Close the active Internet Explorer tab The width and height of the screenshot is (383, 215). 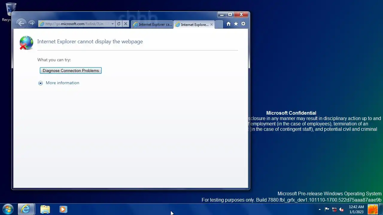(x=212, y=24)
